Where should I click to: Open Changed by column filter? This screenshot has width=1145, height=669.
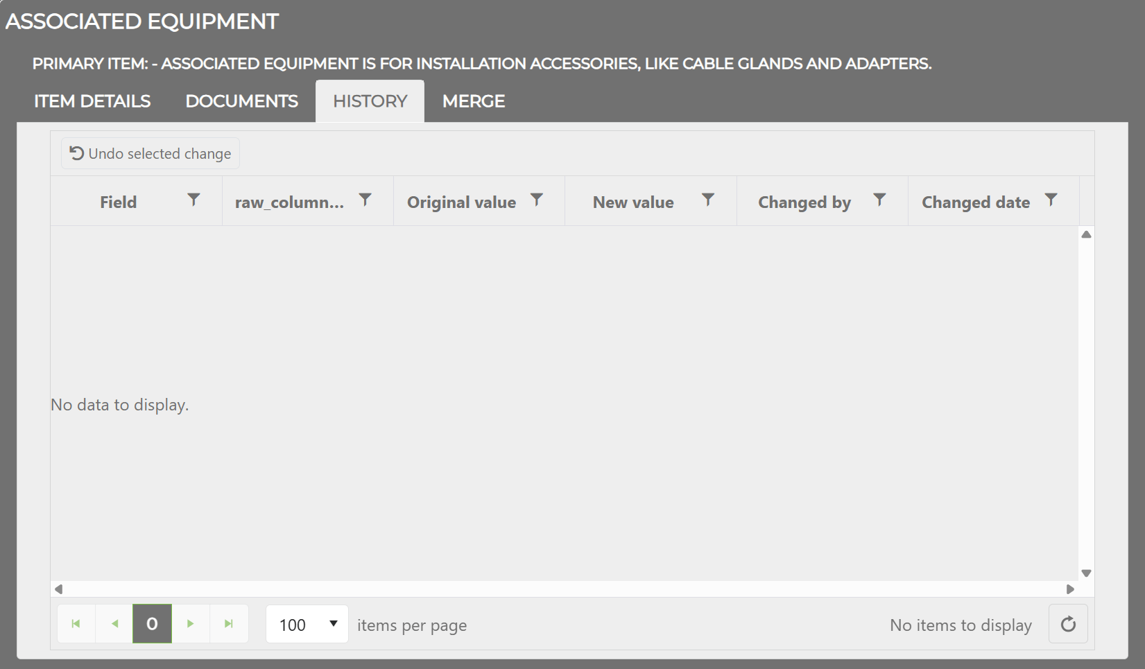point(879,200)
